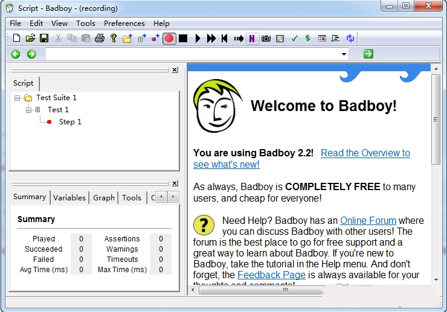Click the Copy icon in the toolbar
The image size is (447, 312).
[x=72, y=38]
